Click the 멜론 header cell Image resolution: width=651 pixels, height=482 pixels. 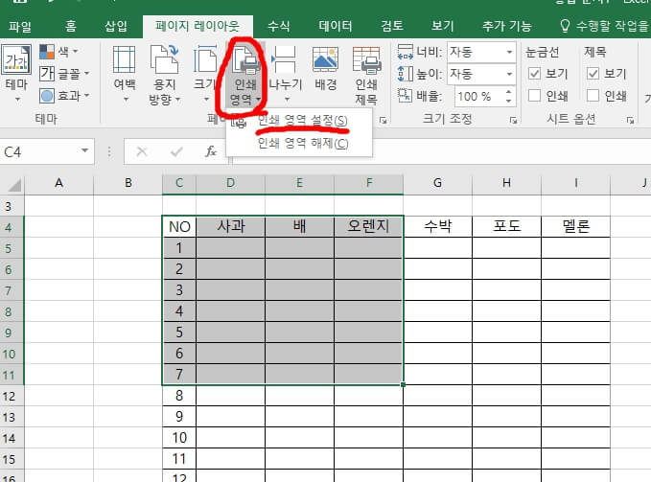tap(575, 226)
